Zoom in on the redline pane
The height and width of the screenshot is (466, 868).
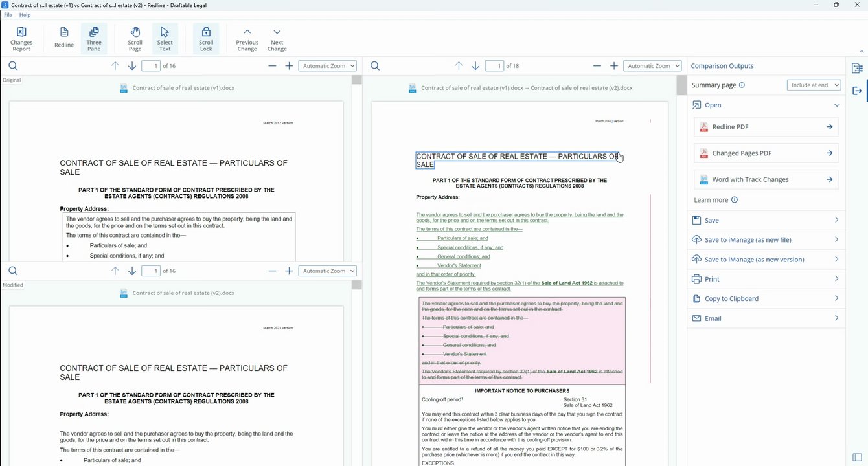click(614, 66)
